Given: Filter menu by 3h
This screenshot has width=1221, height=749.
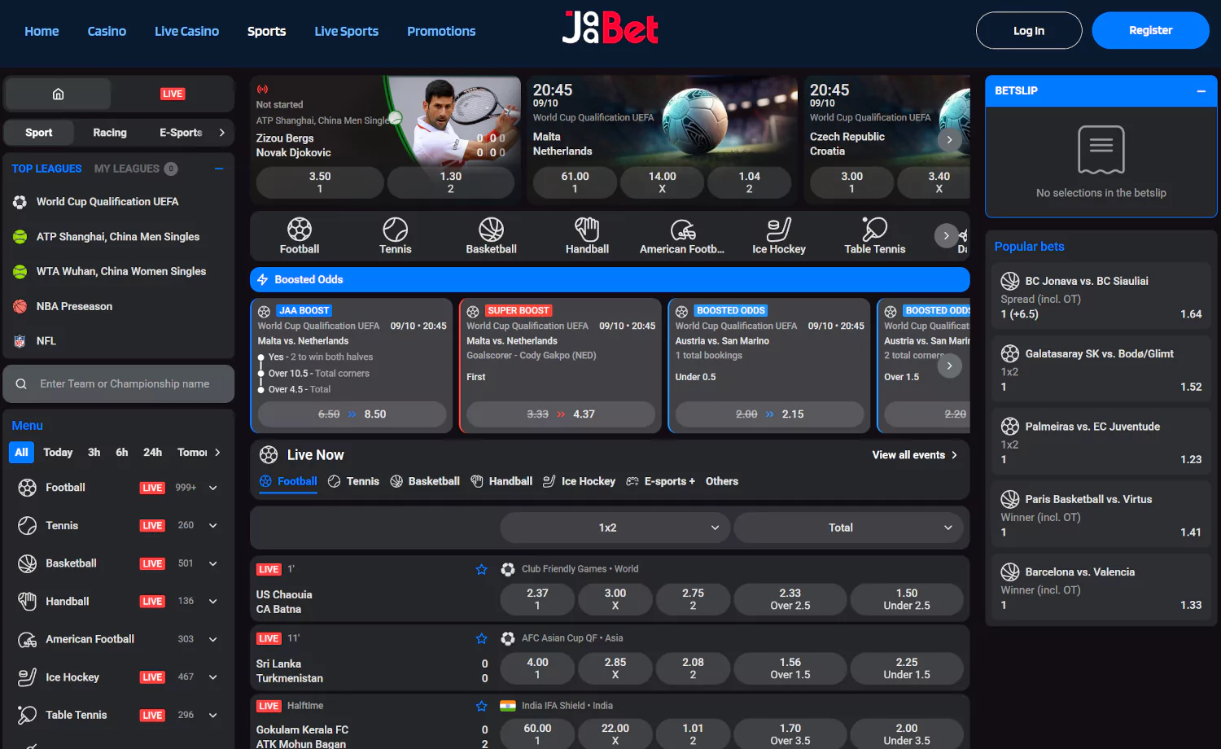Looking at the screenshot, I should point(94,452).
